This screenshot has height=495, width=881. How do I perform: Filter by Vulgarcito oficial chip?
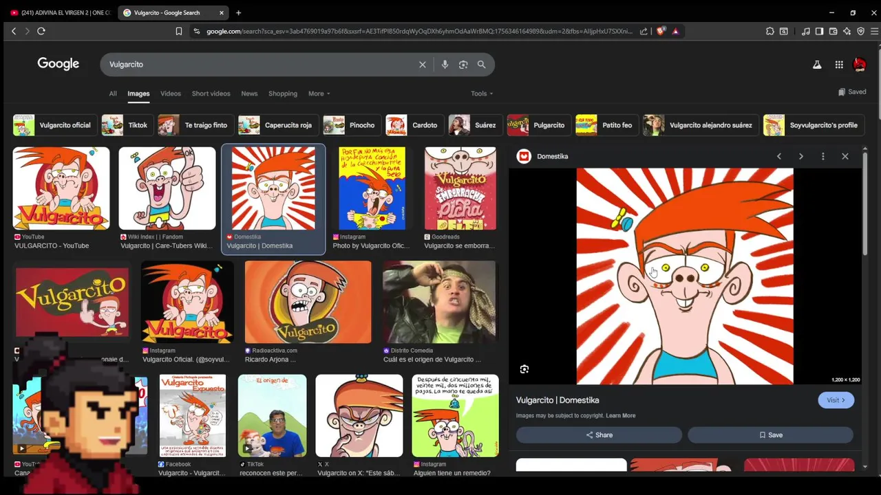(54, 125)
